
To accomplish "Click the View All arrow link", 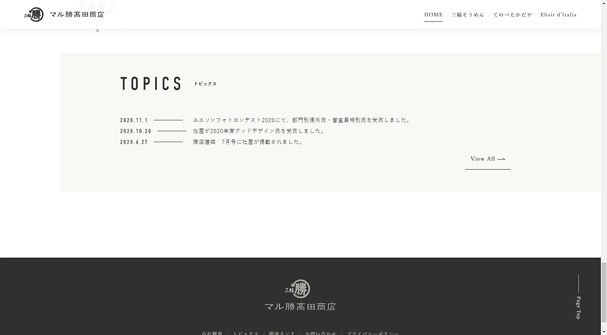I will tap(487, 159).
